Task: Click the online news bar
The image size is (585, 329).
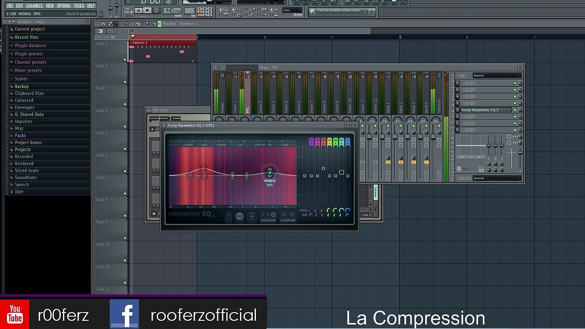Action: click(x=341, y=11)
